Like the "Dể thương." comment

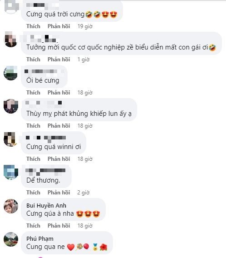pos(33,193)
